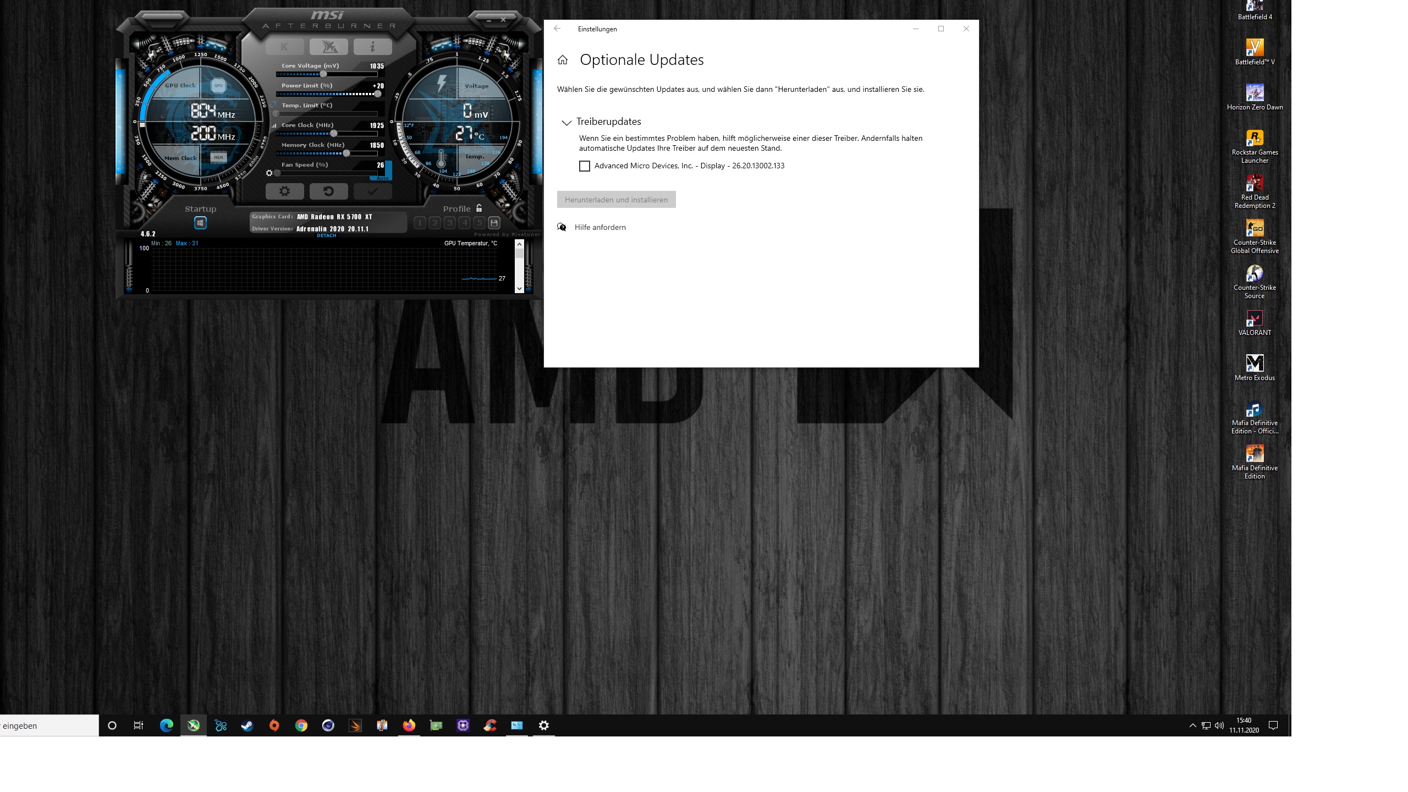
Task: Click the profile lock icon
Action: [x=479, y=208]
